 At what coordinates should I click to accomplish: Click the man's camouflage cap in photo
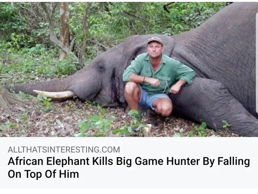155,40
